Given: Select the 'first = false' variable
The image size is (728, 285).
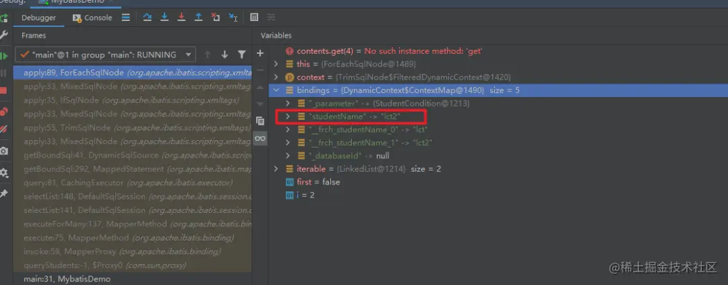Looking at the screenshot, I should tap(498, 182).
